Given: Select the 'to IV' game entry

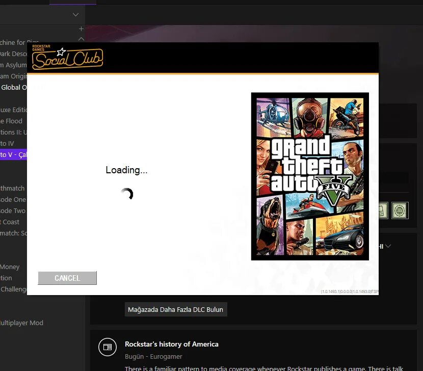Looking at the screenshot, I should [x=7, y=144].
